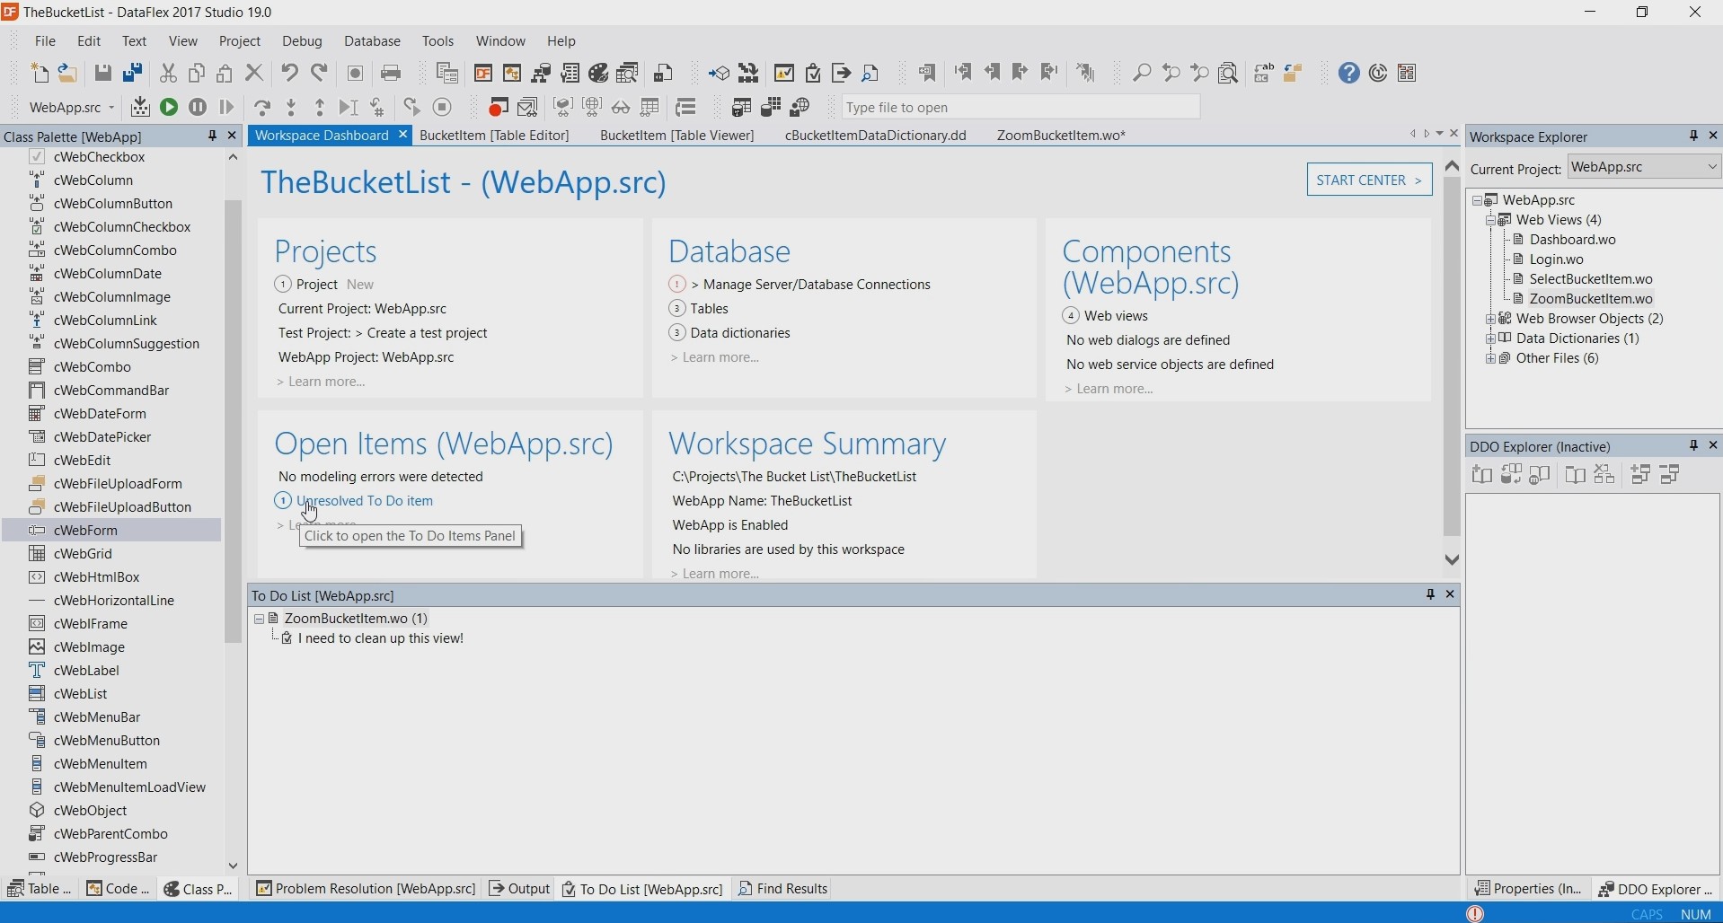Click the Undo arrow icon
1723x923 pixels.
coord(289,74)
